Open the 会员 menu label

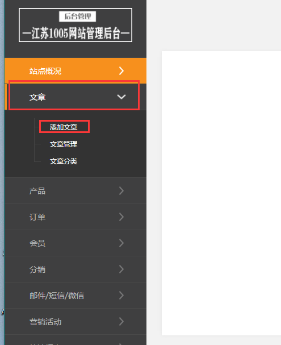click(37, 243)
